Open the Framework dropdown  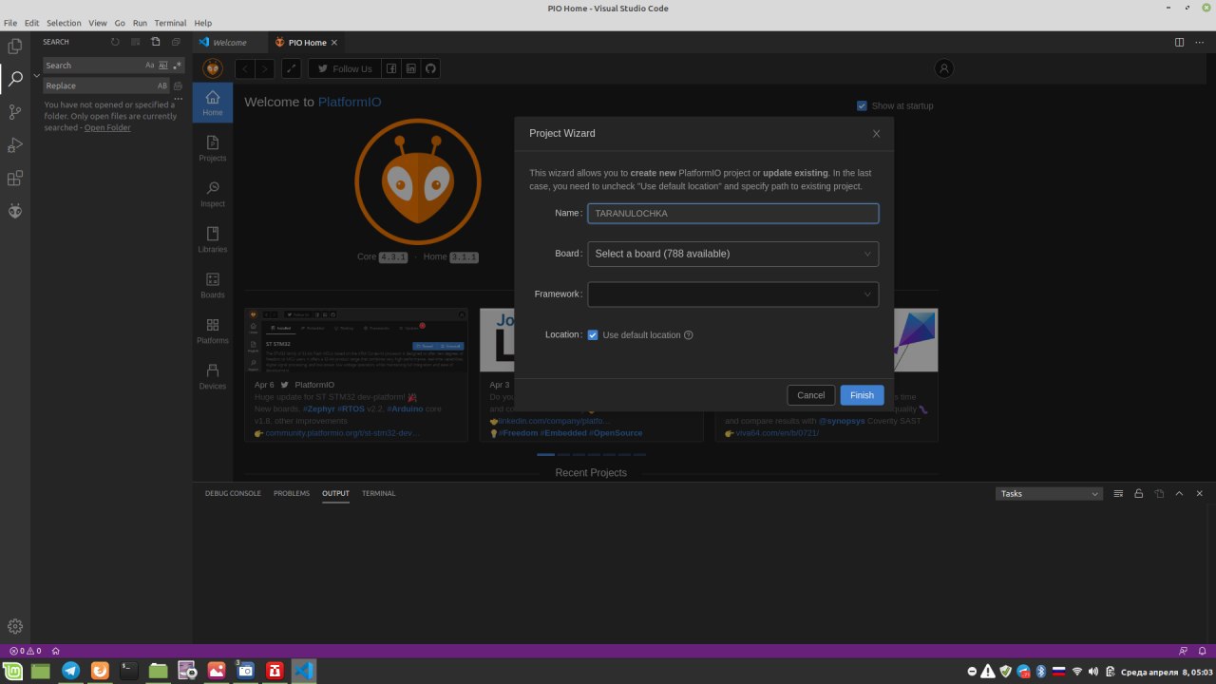click(x=732, y=294)
